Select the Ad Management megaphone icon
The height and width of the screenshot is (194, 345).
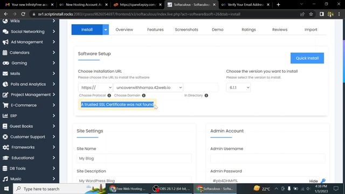click(x=5, y=42)
